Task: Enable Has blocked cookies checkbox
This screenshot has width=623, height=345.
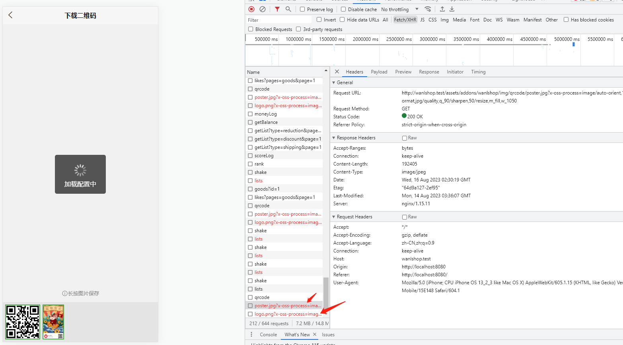Action: pyautogui.click(x=566, y=19)
